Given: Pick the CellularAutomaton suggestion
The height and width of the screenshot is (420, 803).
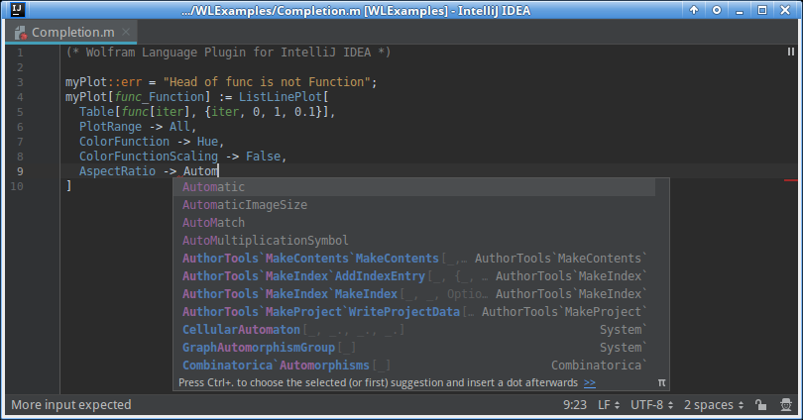Looking at the screenshot, I should pos(413,330).
